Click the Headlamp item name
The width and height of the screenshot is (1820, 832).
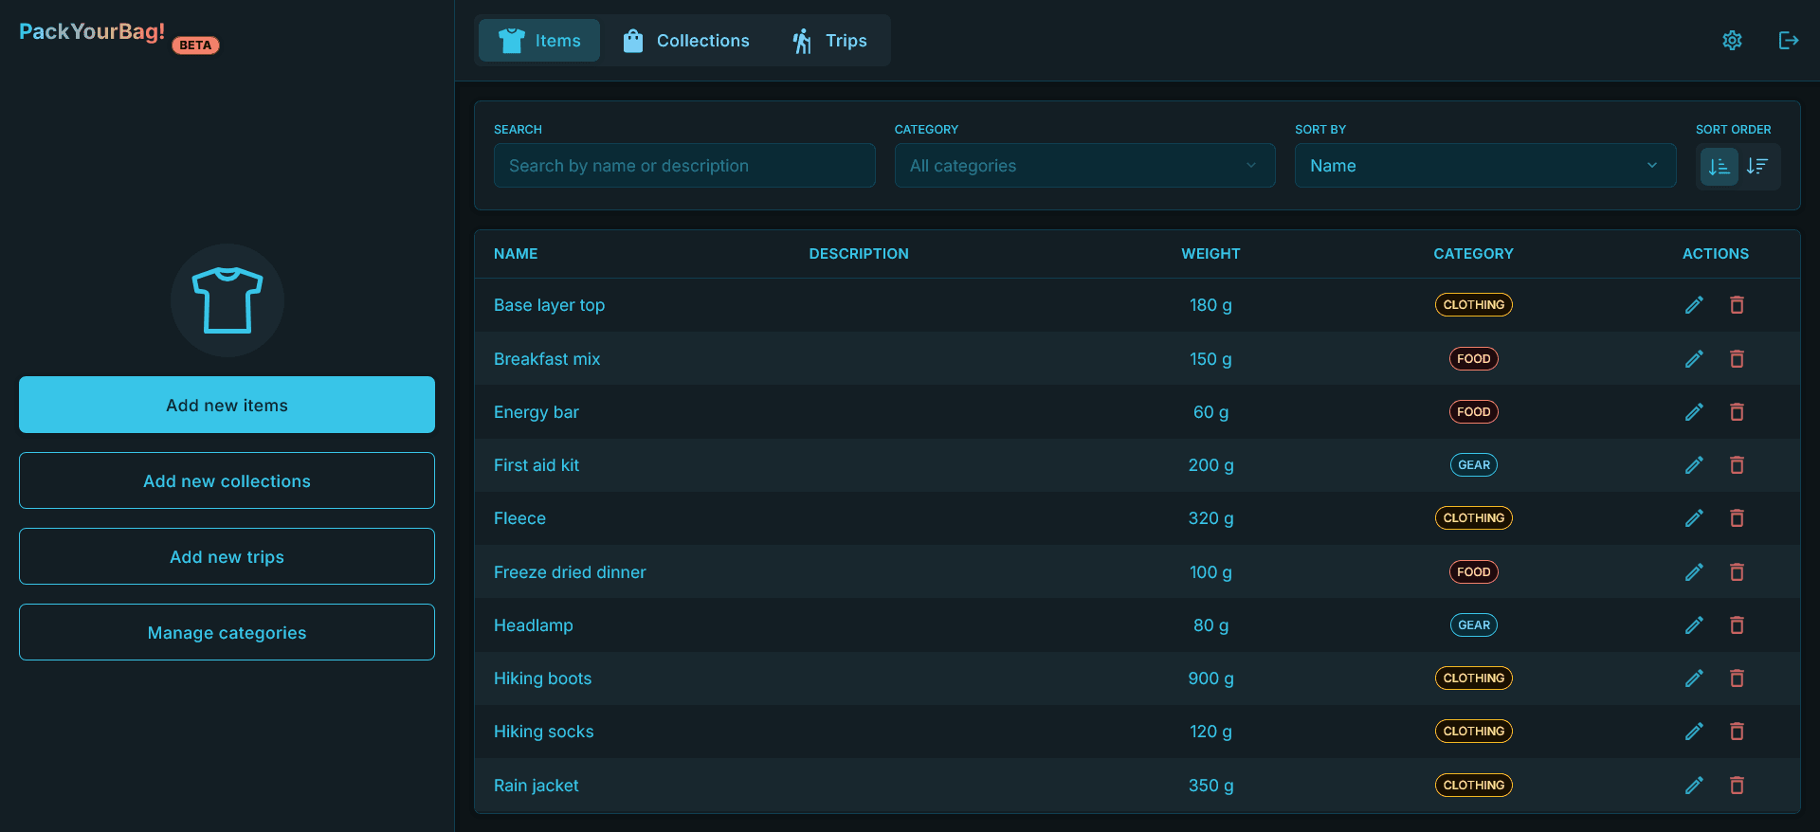pos(533,625)
